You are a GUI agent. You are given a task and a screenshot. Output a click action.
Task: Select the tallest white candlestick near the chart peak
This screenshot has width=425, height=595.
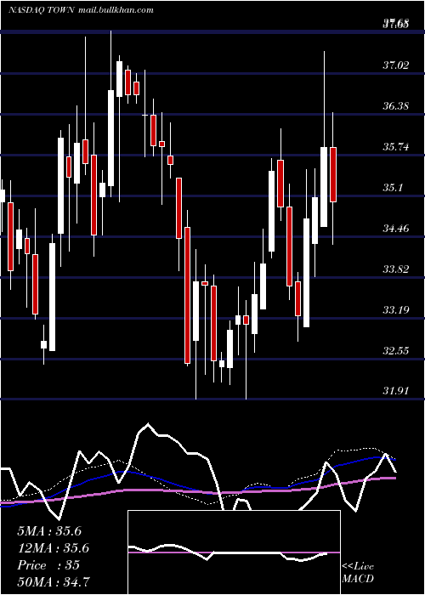[x=110, y=138]
